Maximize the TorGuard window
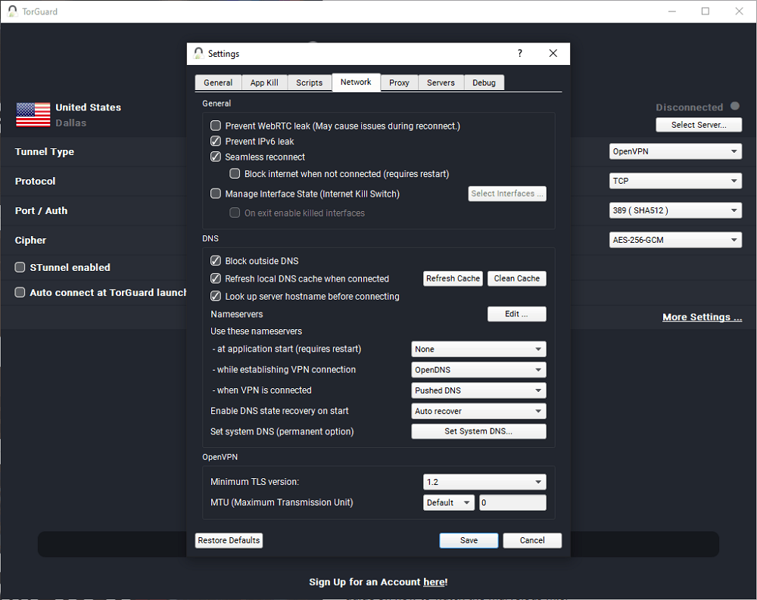Screen dimensions: 757x600 [x=706, y=11]
